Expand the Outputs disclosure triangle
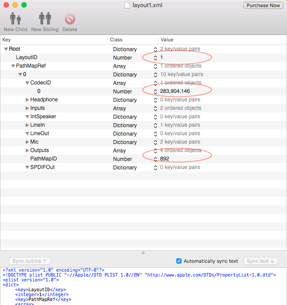287x305 pixels. [x=28, y=151]
